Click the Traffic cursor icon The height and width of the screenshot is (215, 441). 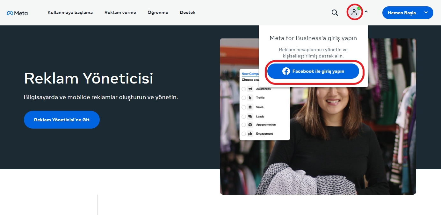pyautogui.click(x=250, y=98)
